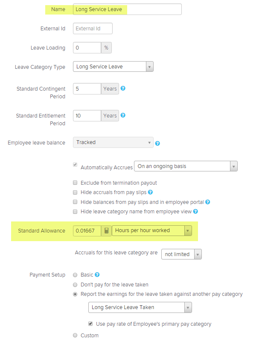The image size is (262, 348).
Task: View help for Hide balances from pay slips
Action: click(x=207, y=202)
